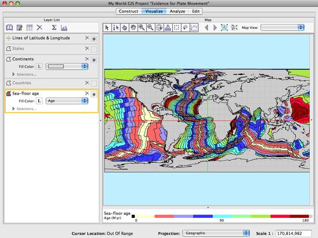
Task: Click the dark red legend segment near 180
Action: [299, 216]
